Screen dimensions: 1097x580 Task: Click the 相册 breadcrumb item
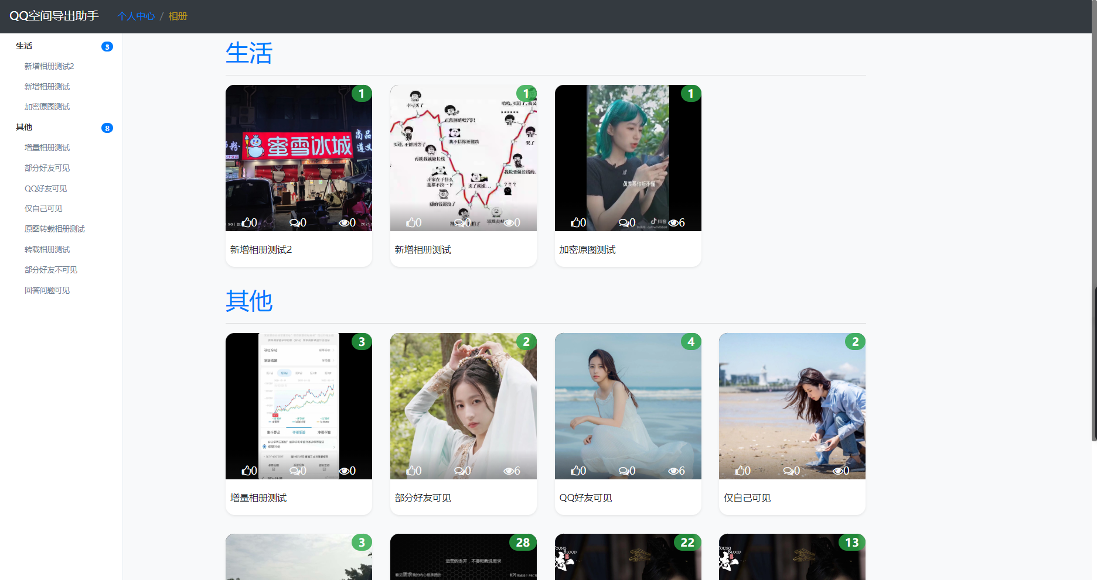[178, 16]
